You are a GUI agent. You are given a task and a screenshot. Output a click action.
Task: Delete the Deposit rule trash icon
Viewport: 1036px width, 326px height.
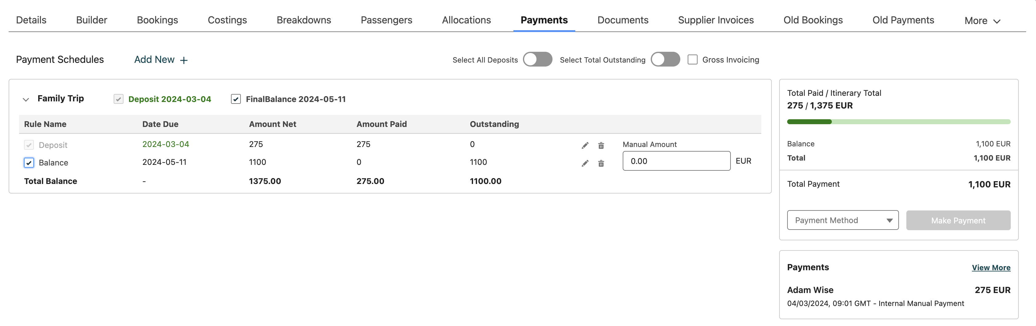[601, 145]
